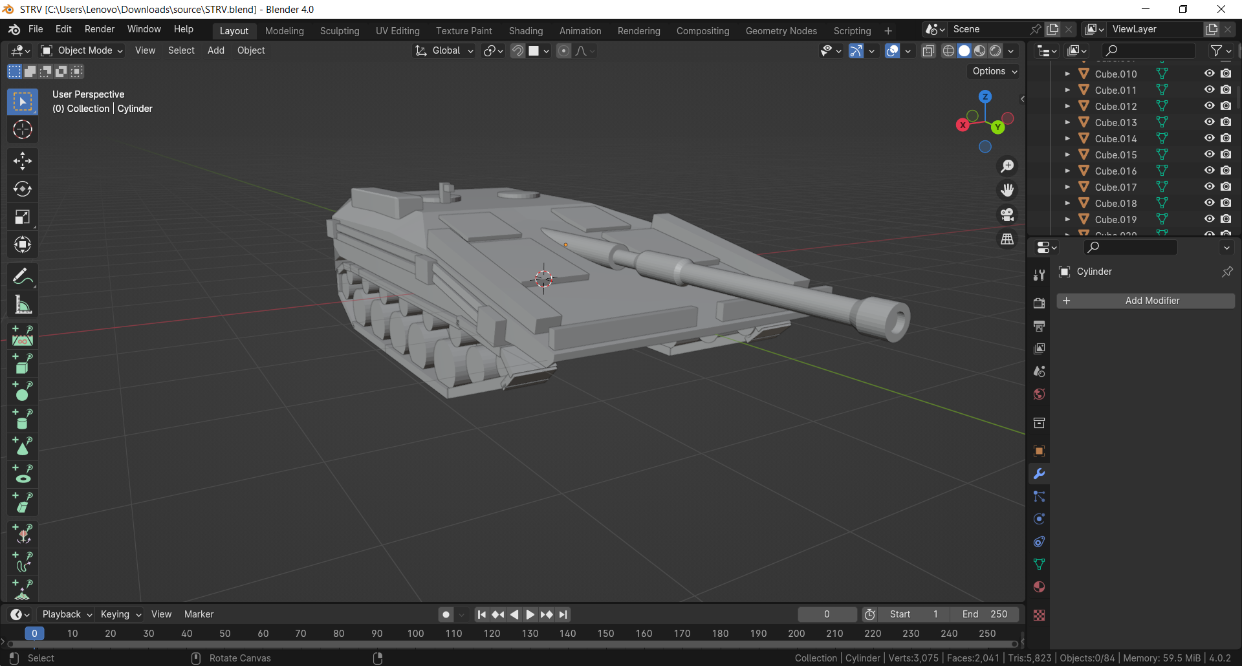This screenshot has height=666, width=1242.
Task: Select the Measure tool
Action: (23, 305)
